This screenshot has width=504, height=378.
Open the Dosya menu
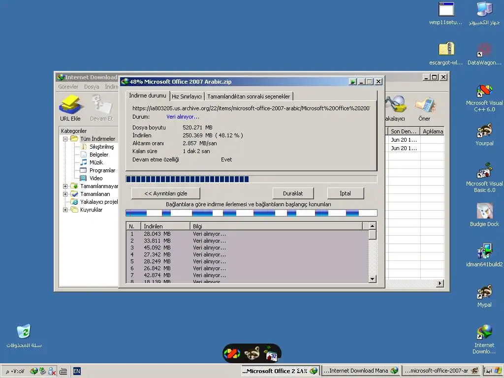pyautogui.click(x=92, y=87)
